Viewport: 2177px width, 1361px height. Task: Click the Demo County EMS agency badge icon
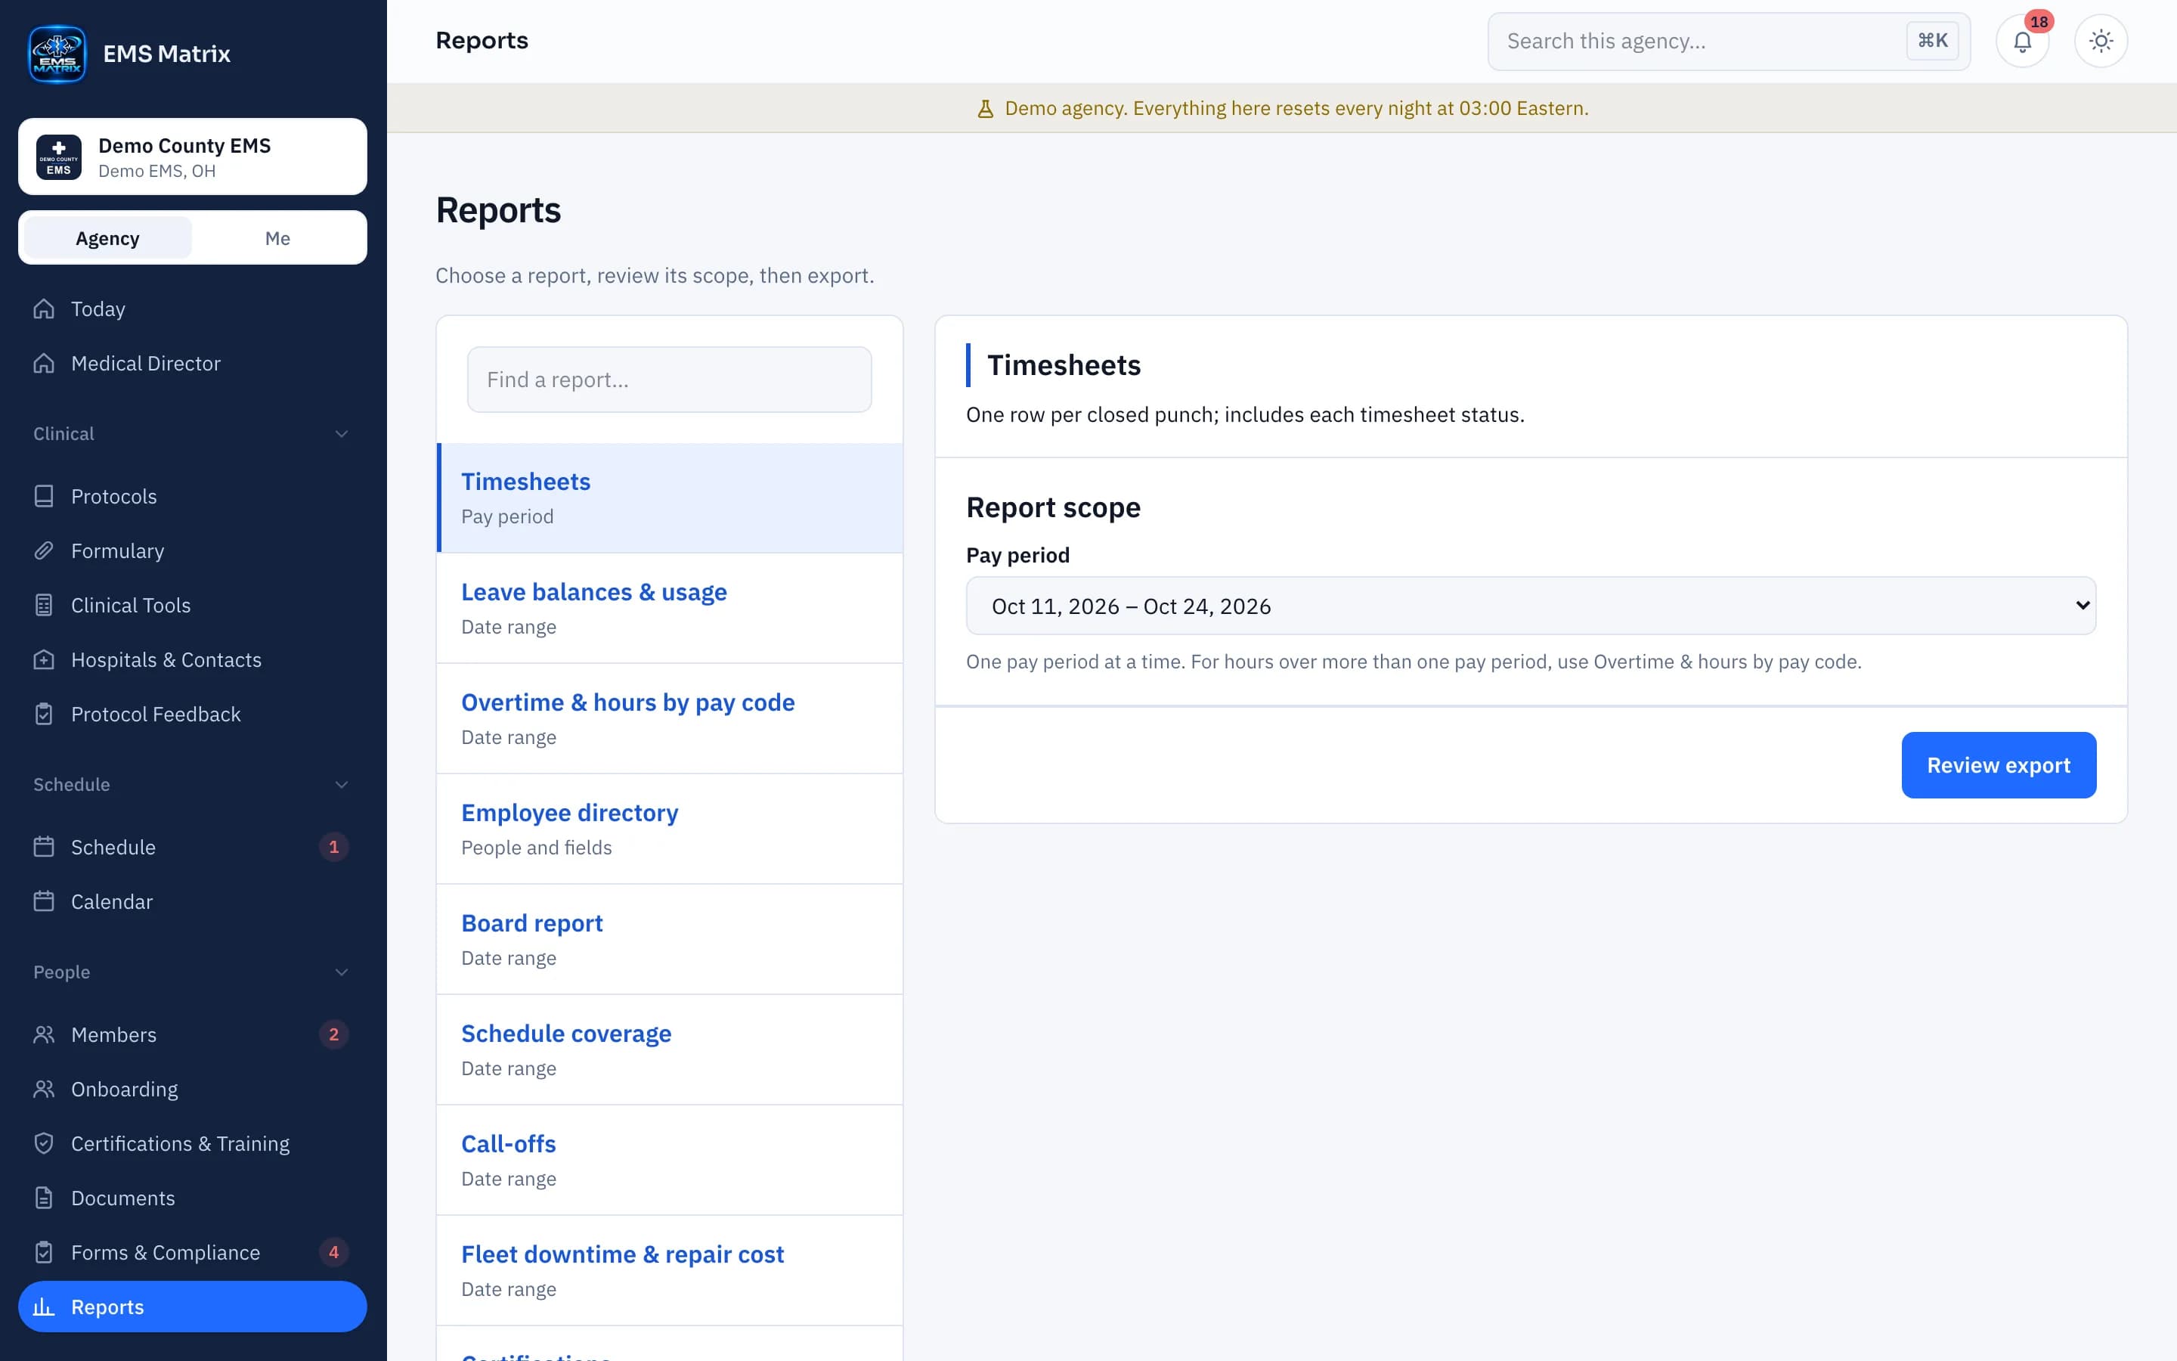point(58,157)
